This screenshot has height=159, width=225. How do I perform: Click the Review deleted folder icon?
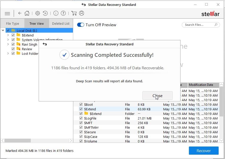[18, 49]
